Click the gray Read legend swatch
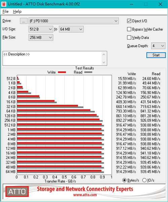This screenshot has width=168, height=202. 88,72
